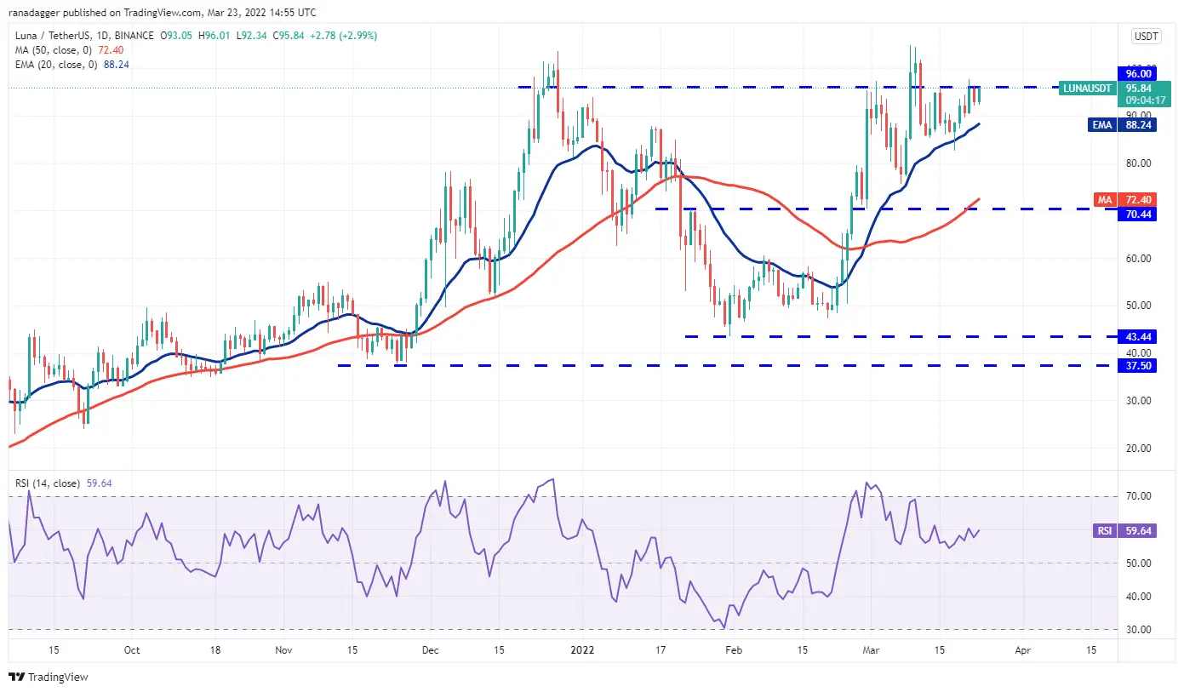Screen dimensions: 1184x692
Task: Click the TradingView logo at bottom left
Action: click(x=48, y=678)
